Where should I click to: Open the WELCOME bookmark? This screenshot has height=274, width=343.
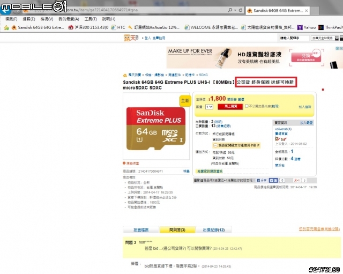[x=211, y=27]
